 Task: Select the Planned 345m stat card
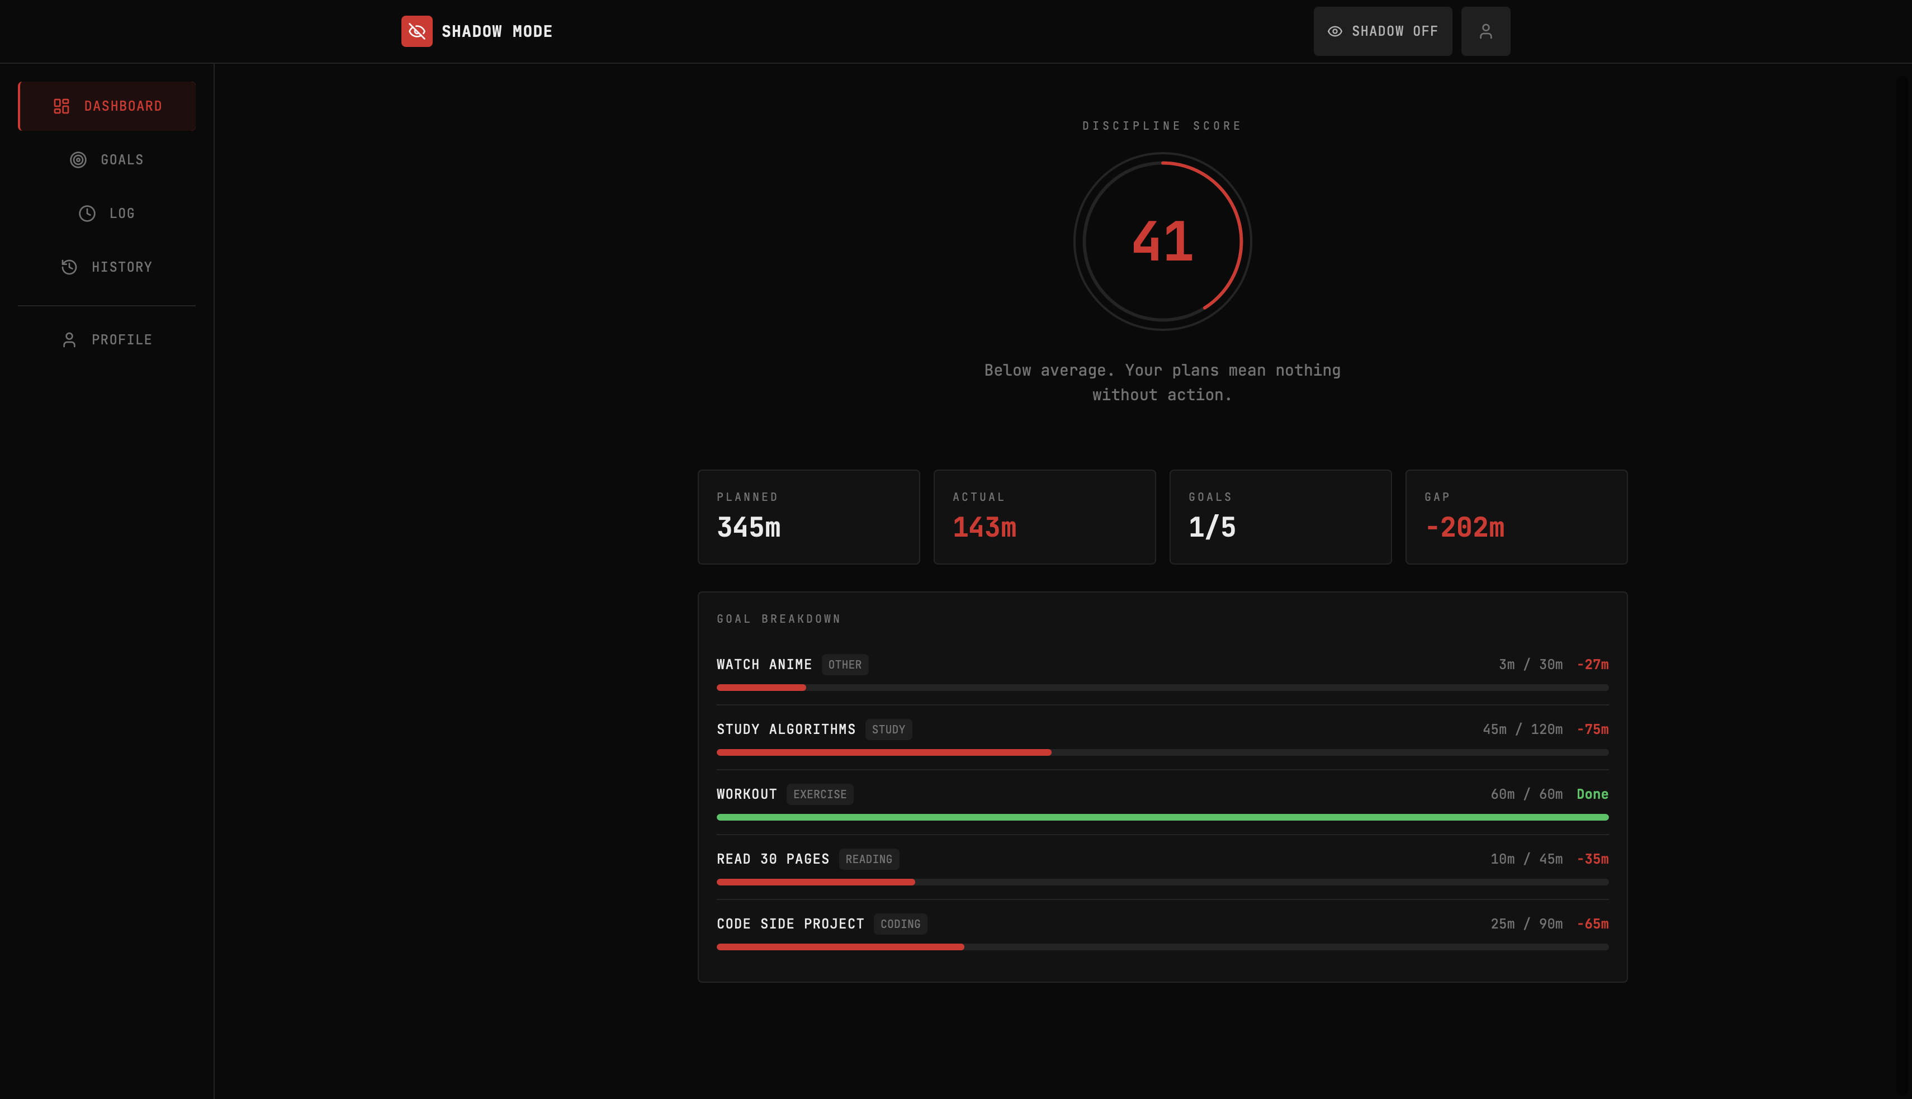[x=808, y=517]
